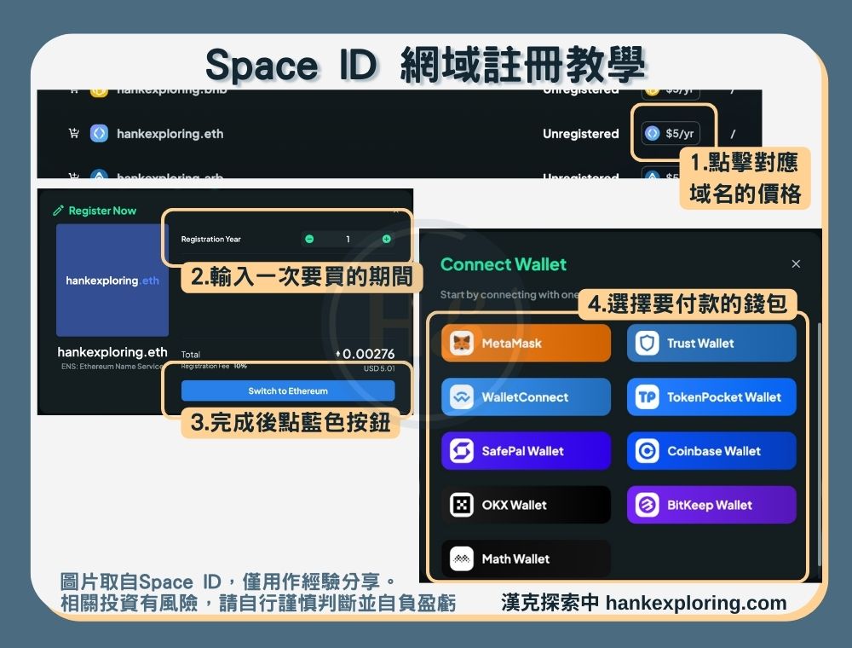This screenshot has width=852, height=648.
Task: Click the Trust Wallet shield icon
Action: tap(648, 343)
